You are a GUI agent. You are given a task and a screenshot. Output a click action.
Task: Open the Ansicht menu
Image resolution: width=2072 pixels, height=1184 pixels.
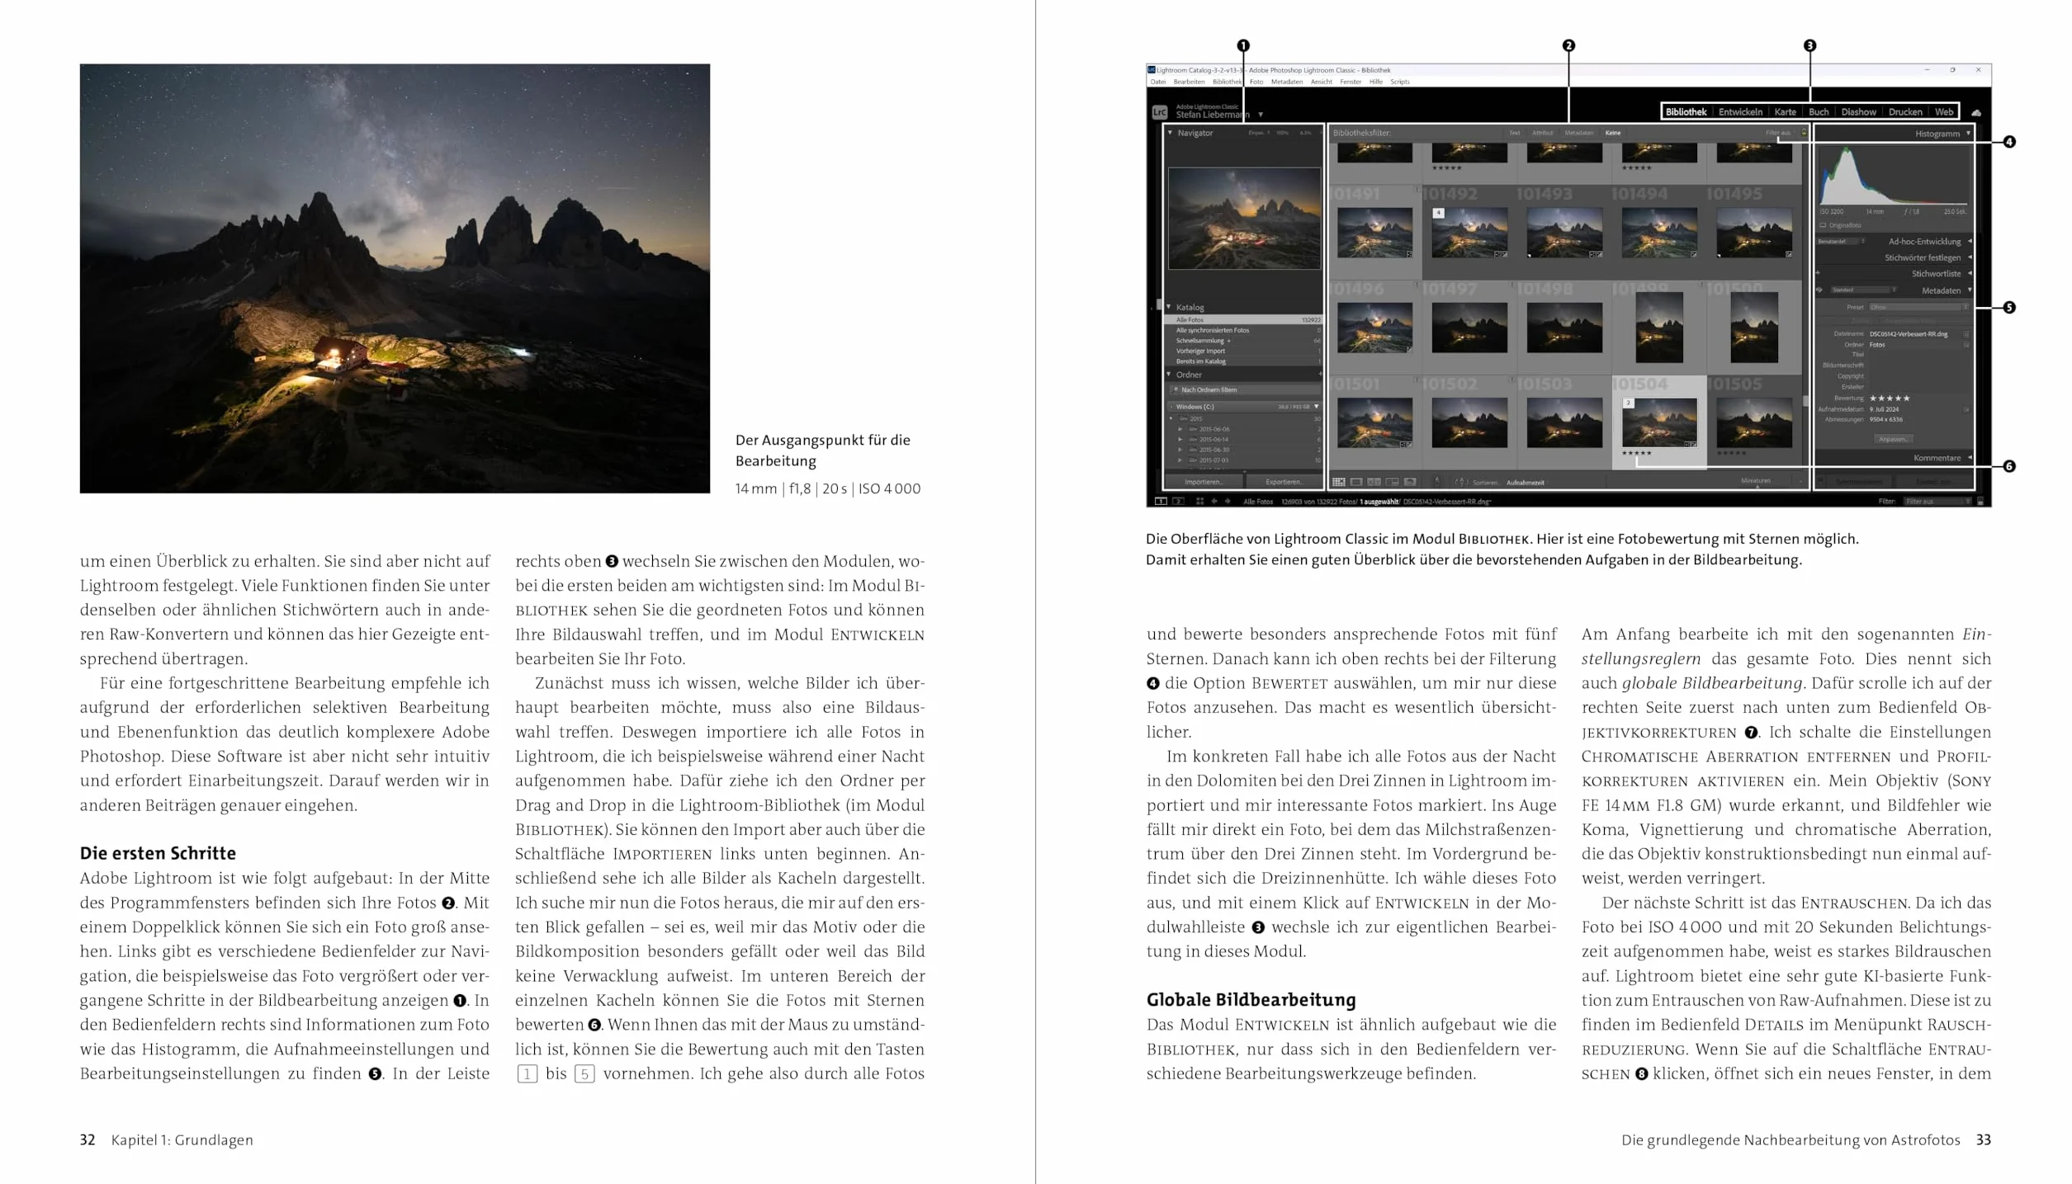click(1321, 82)
